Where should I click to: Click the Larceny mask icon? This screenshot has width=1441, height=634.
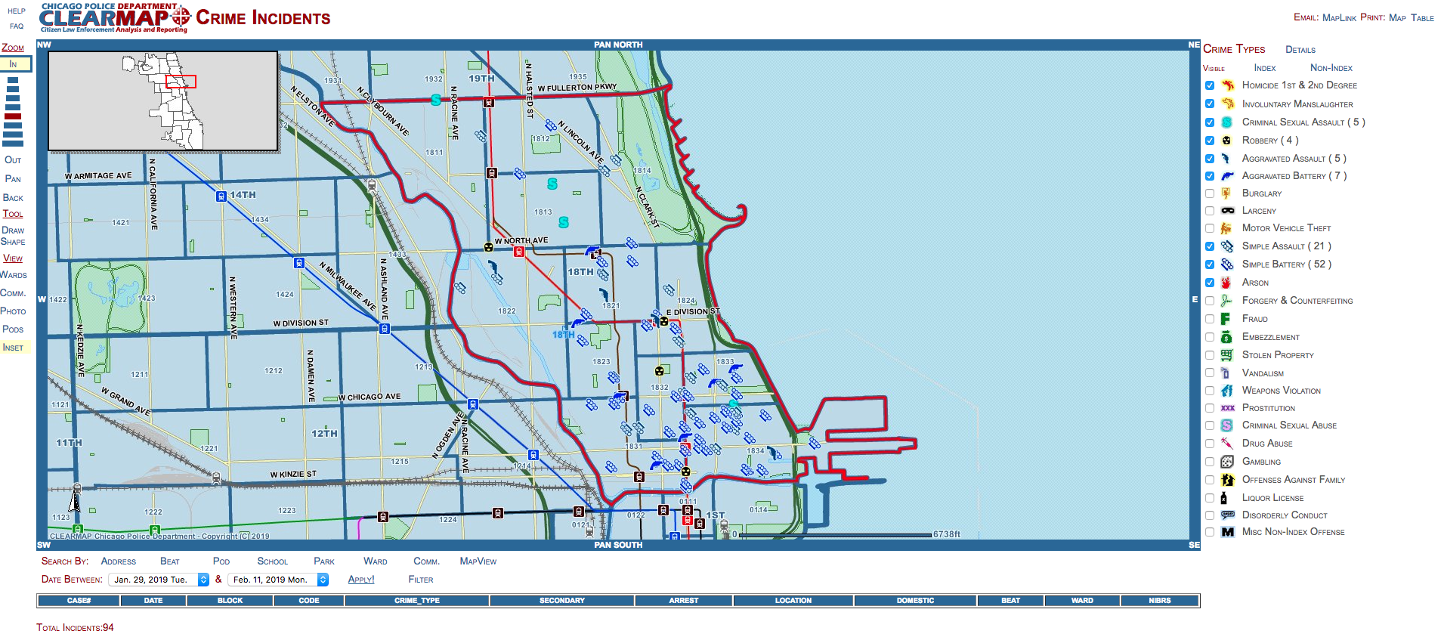pos(1227,211)
